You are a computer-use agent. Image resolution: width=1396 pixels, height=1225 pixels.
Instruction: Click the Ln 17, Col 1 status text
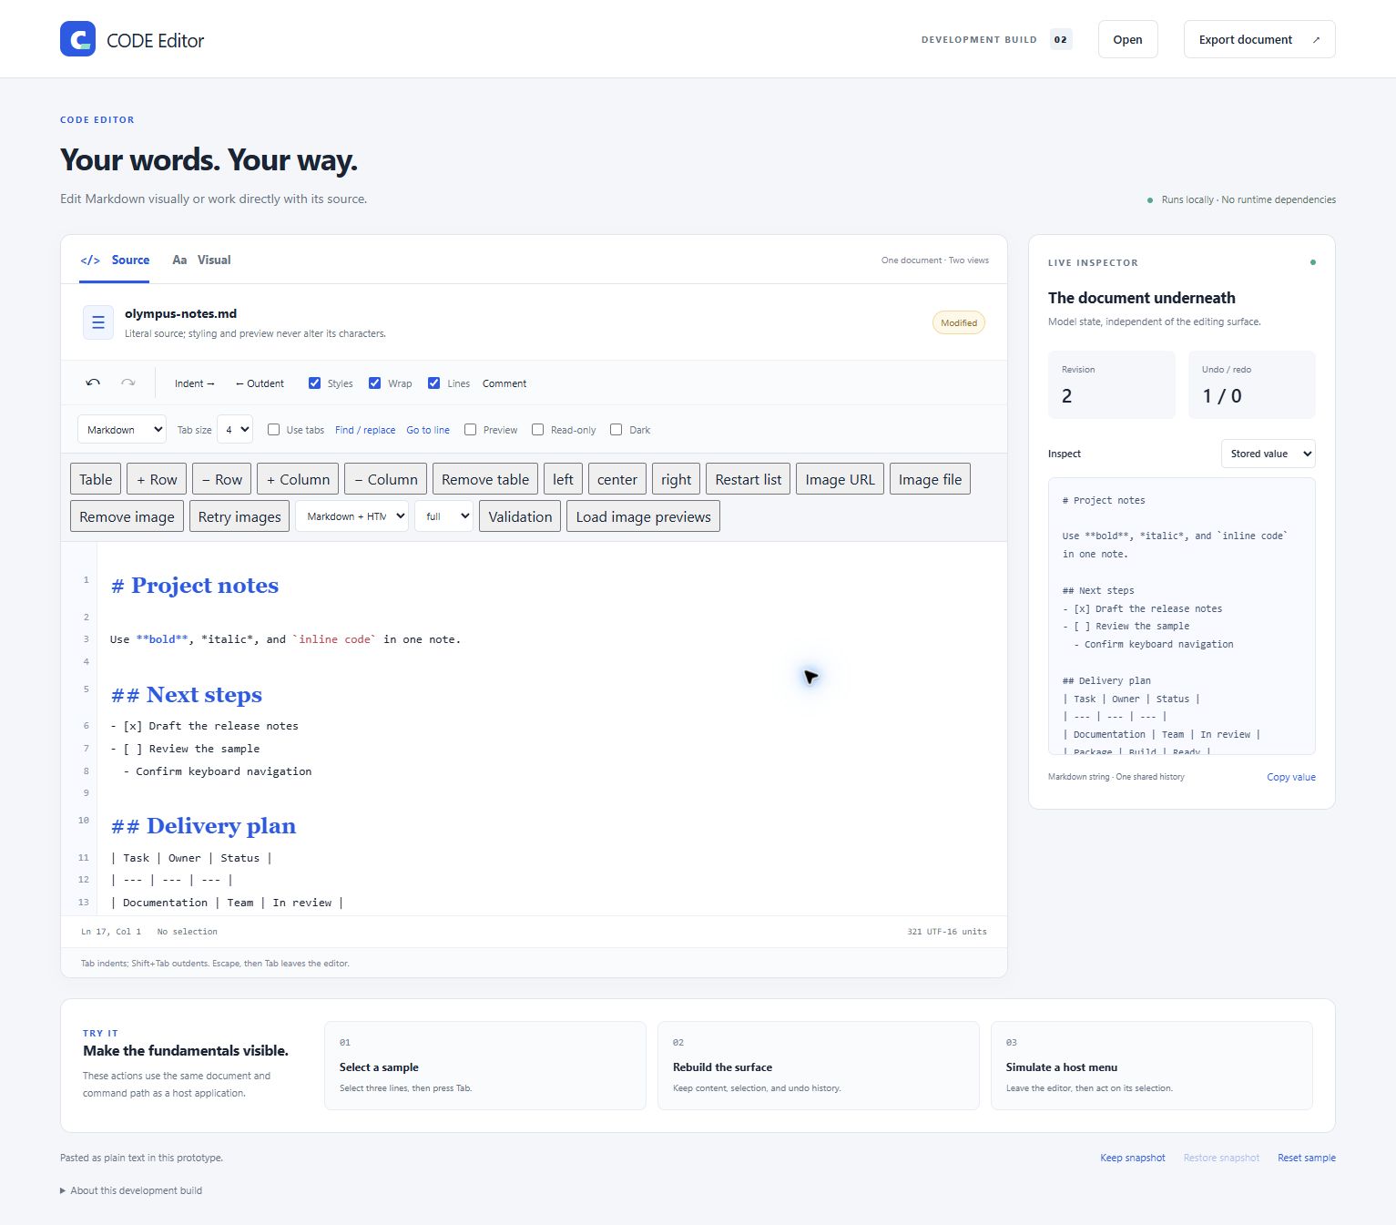click(x=111, y=932)
